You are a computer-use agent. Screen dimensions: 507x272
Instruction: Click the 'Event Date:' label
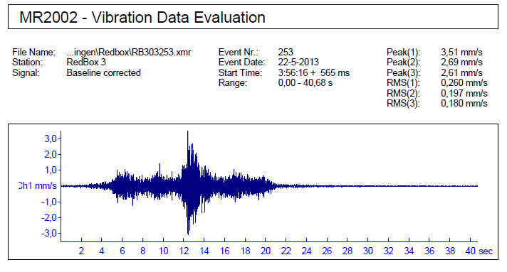point(241,62)
